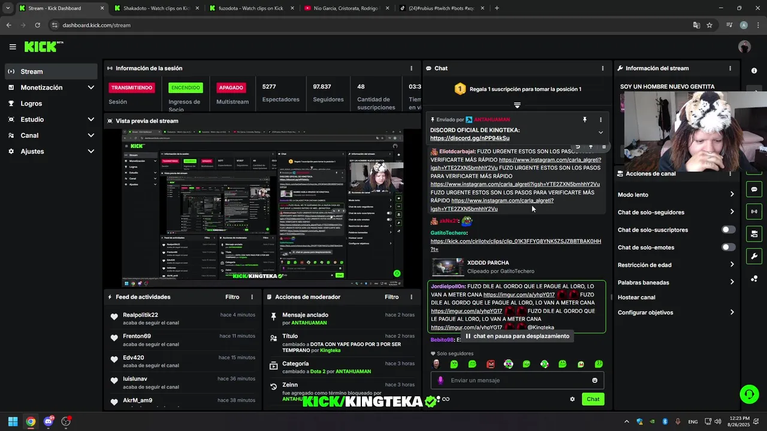Open Discord from the taskbar
The image size is (767, 431).
(x=49, y=421)
